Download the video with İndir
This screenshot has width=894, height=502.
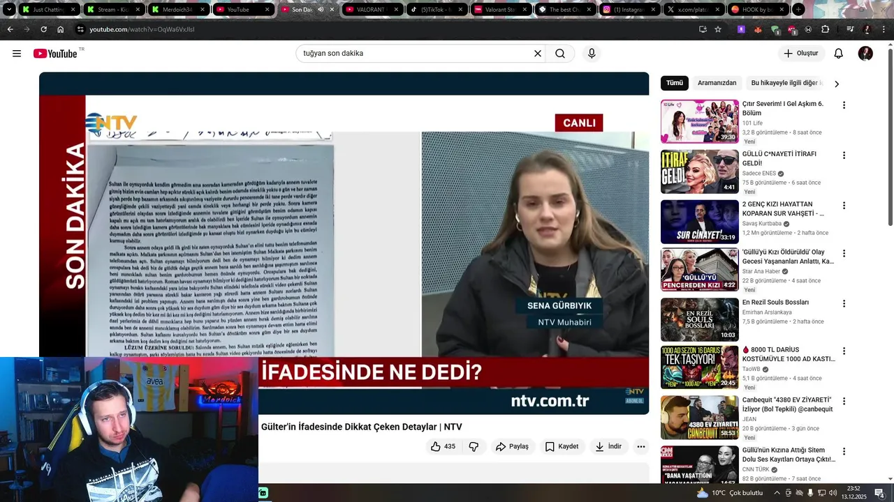(608, 447)
